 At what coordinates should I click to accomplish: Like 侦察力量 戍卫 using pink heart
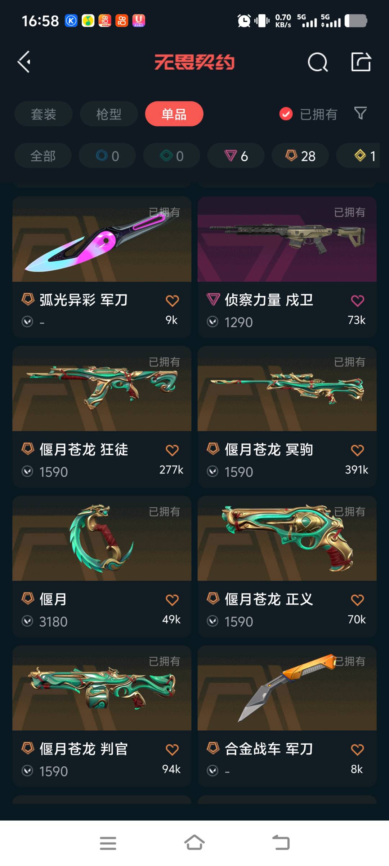(x=357, y=301)
